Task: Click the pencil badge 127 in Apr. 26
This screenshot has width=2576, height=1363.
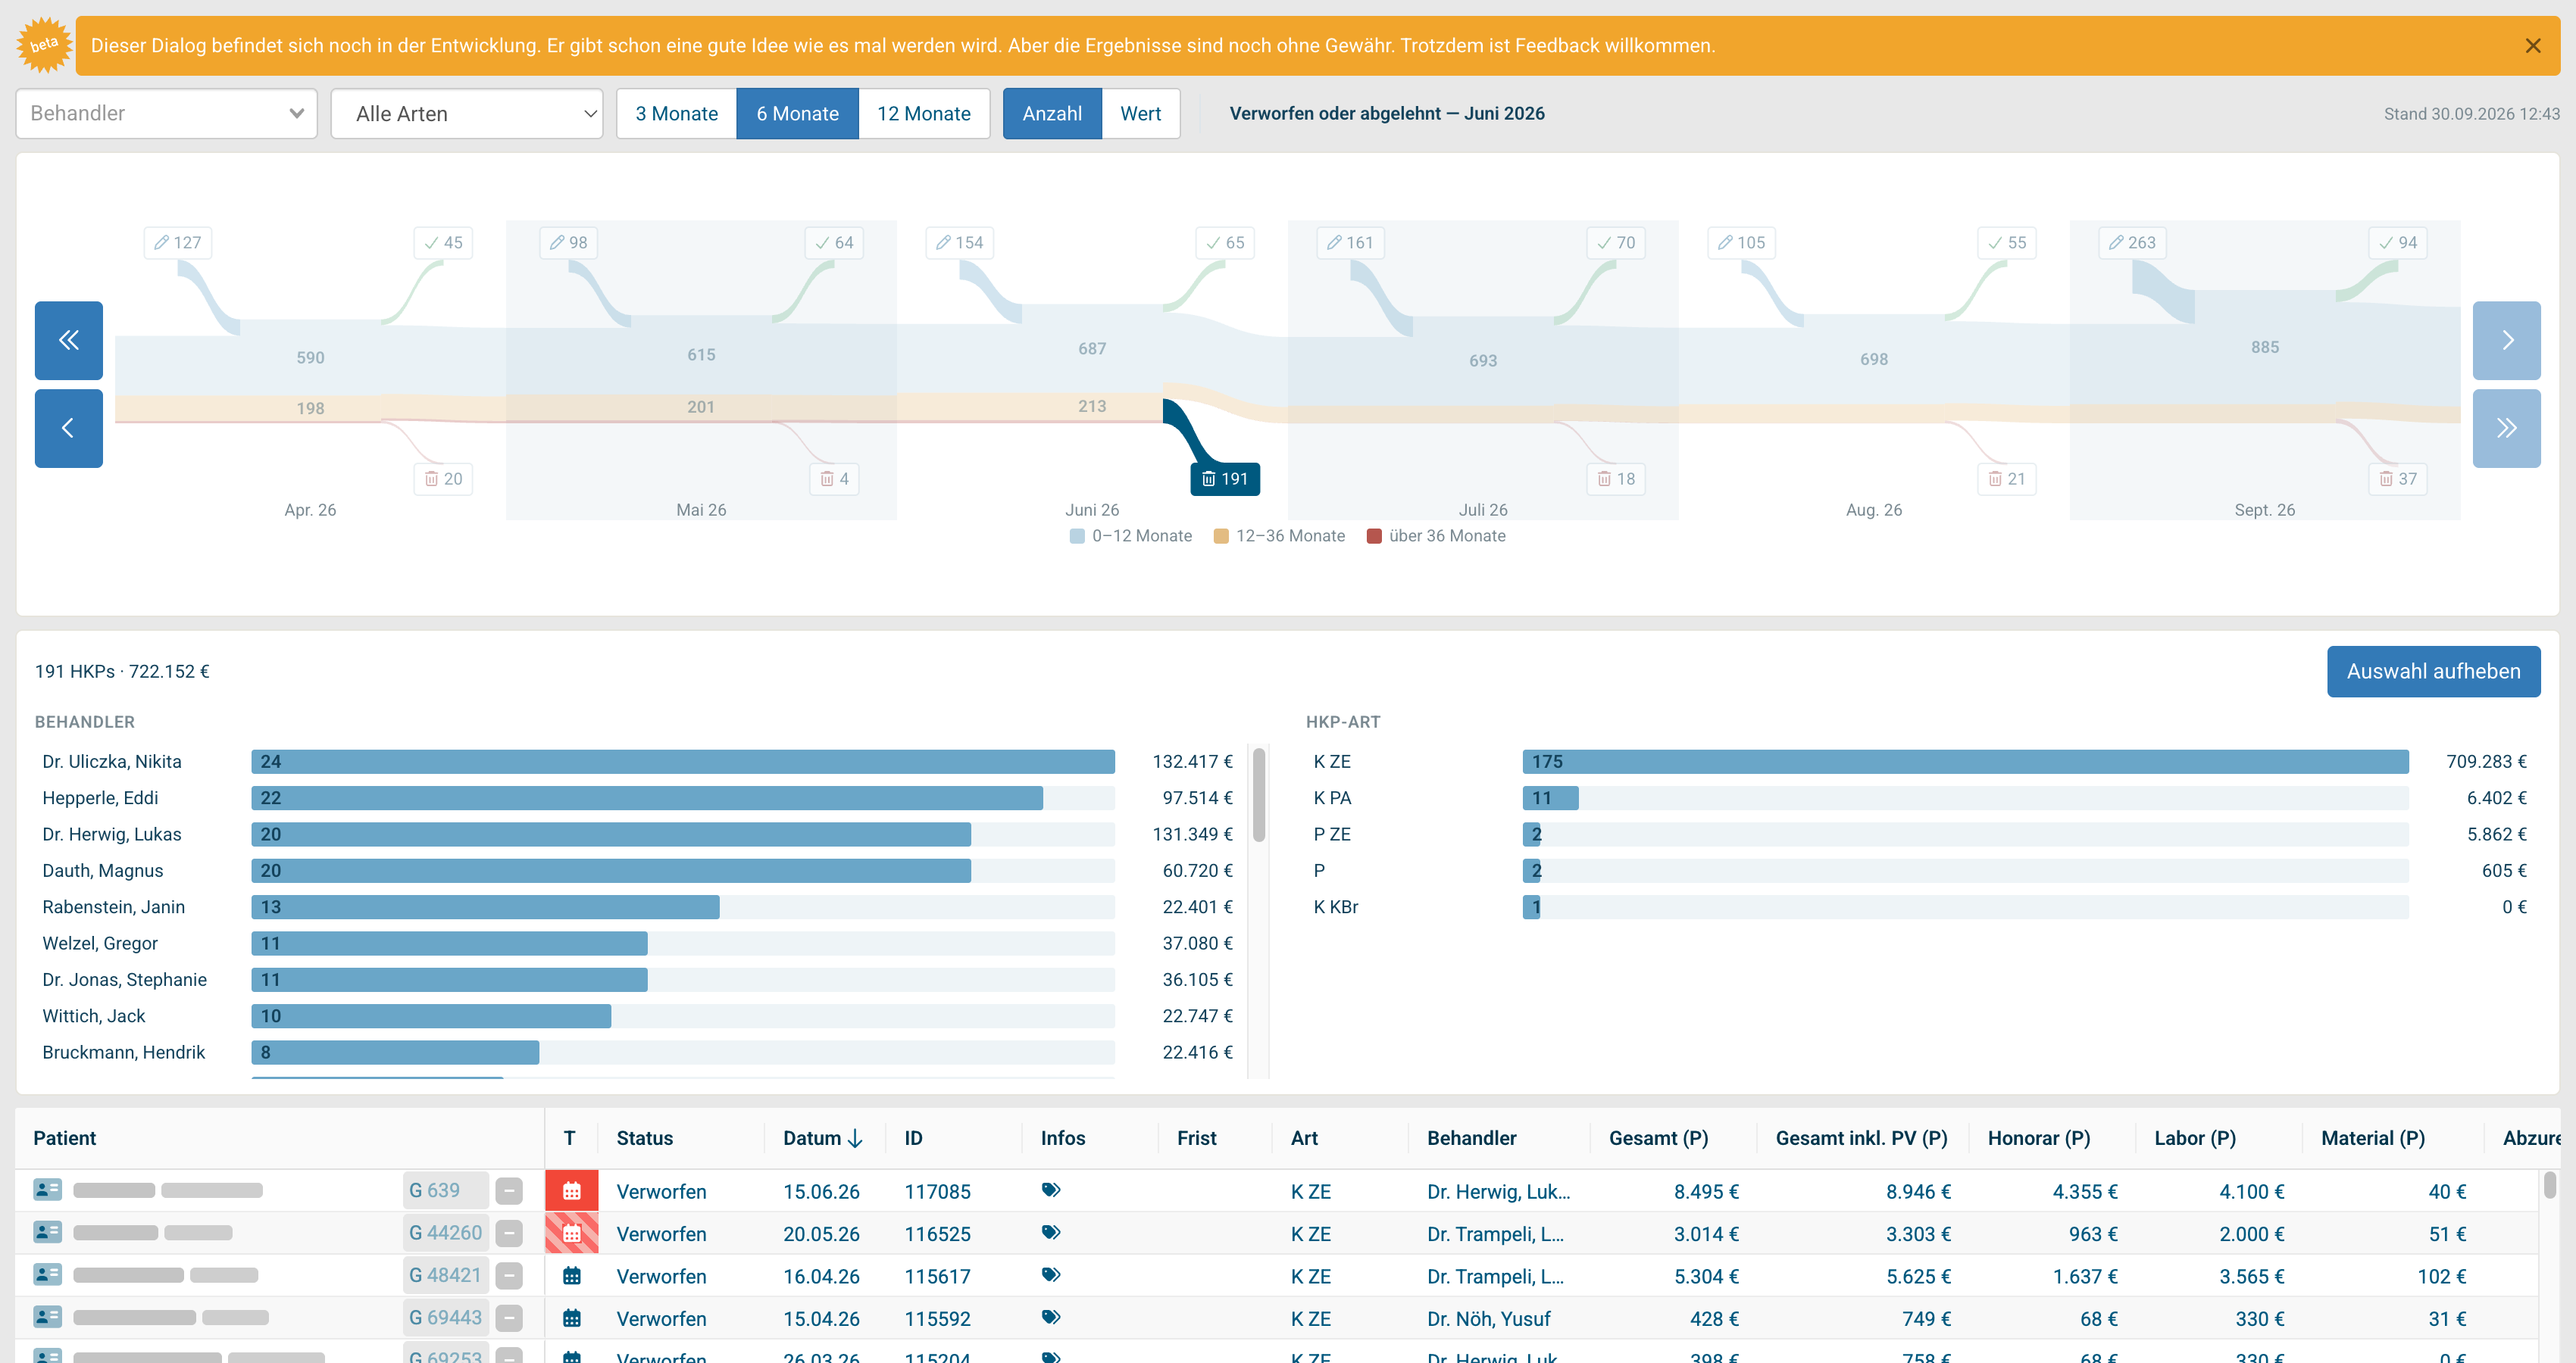Action: pyautogui.click(x=178, y=243)
